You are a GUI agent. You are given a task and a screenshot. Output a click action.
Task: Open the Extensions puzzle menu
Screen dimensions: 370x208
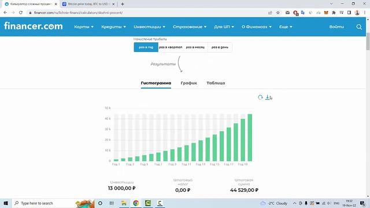click(x=334, y=13)
